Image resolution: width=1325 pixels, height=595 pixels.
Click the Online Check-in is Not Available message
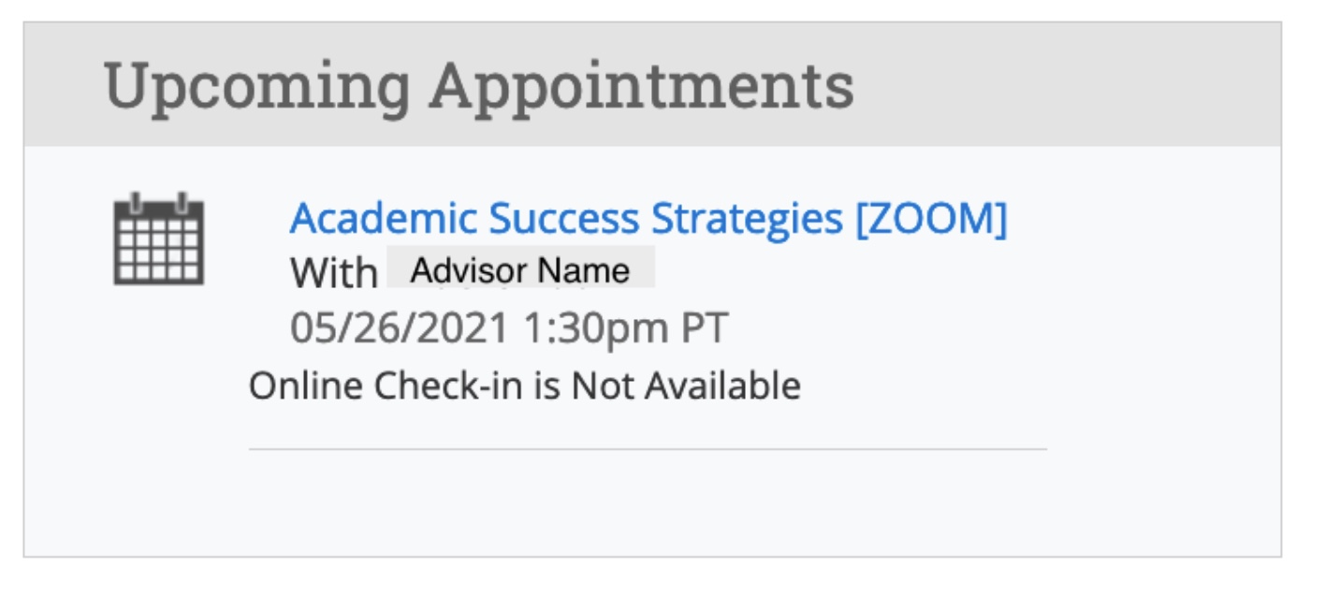tap(524, 385)
